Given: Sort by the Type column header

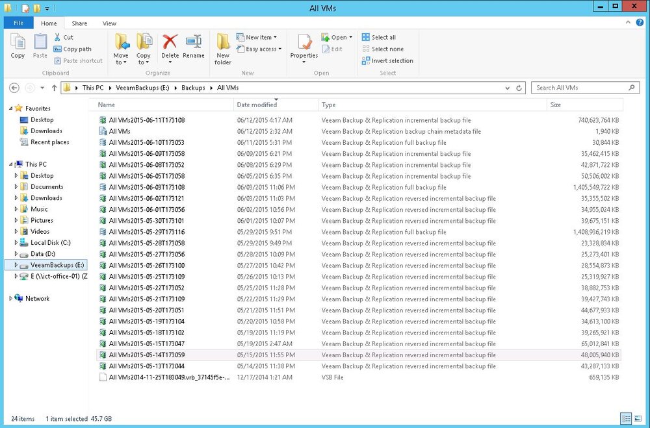Looking at the screenshot, I should coord(432,105).
